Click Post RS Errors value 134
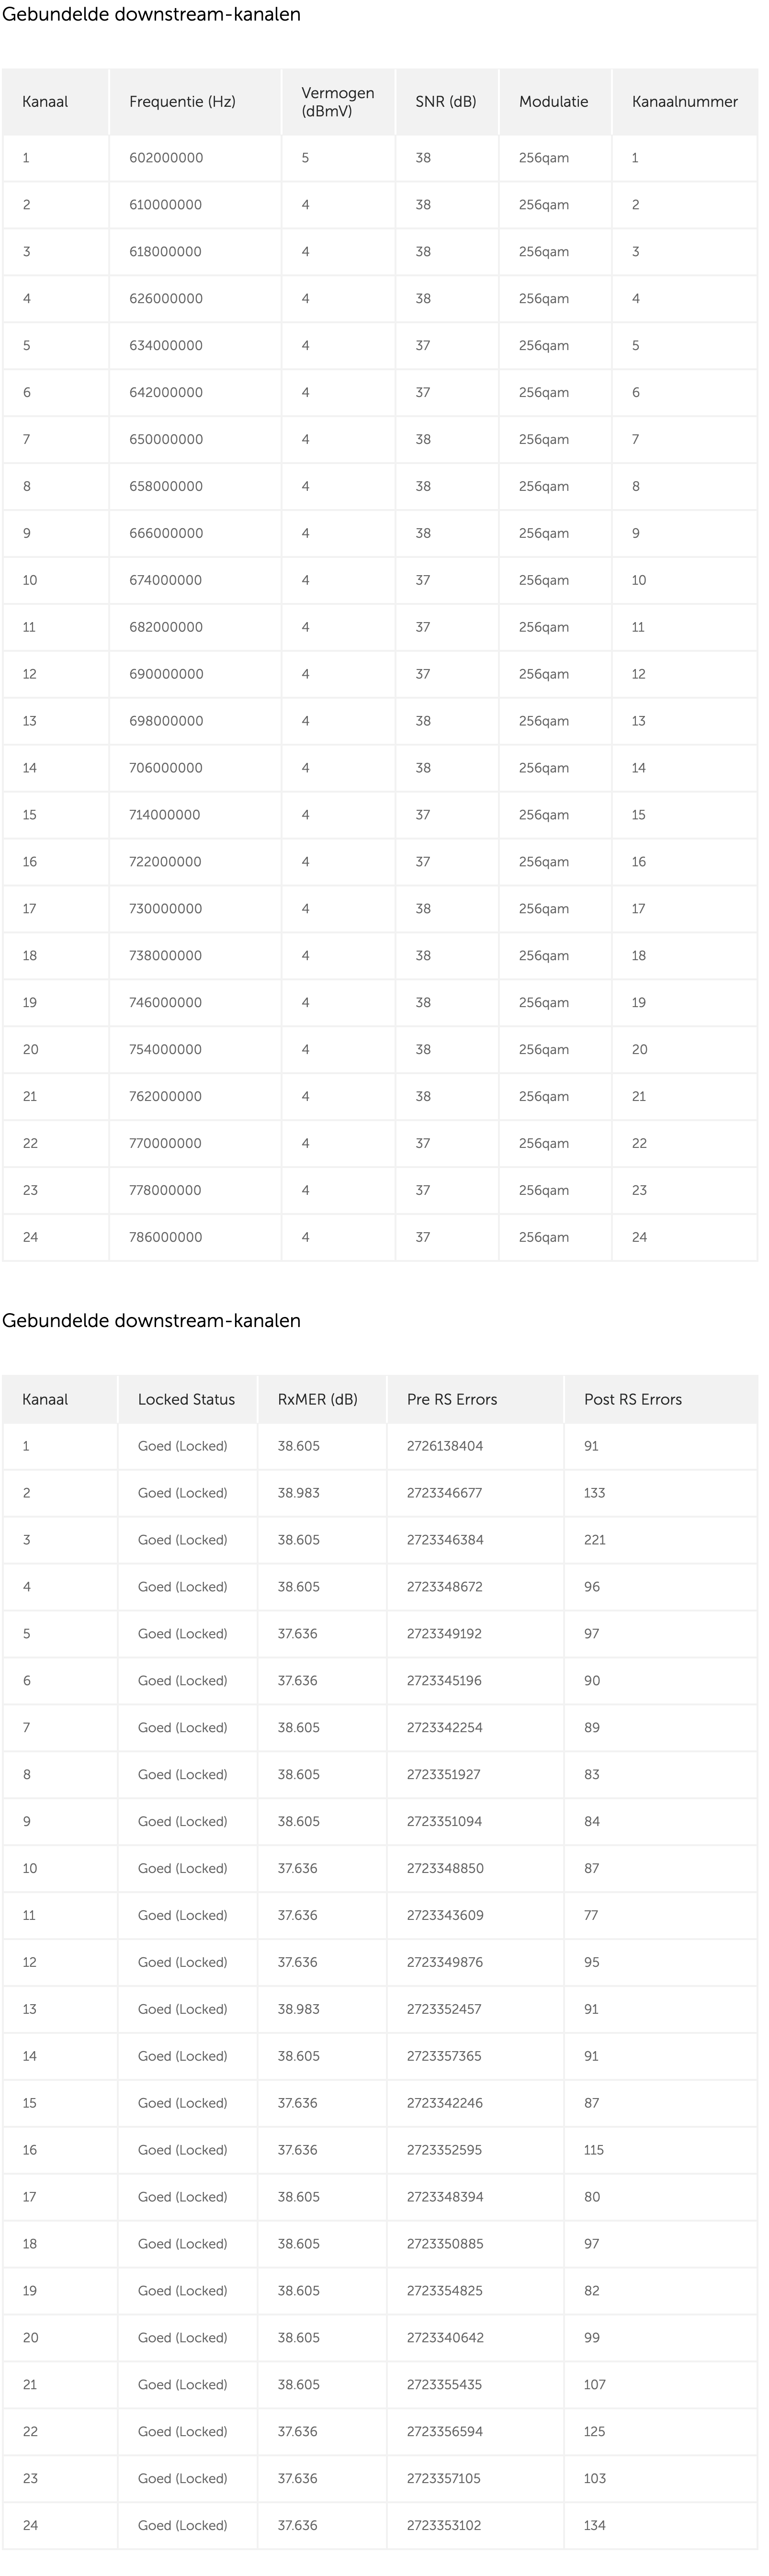 (x=594, y=2526)
